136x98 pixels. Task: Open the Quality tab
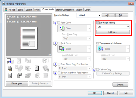click(x=79, y=10)
